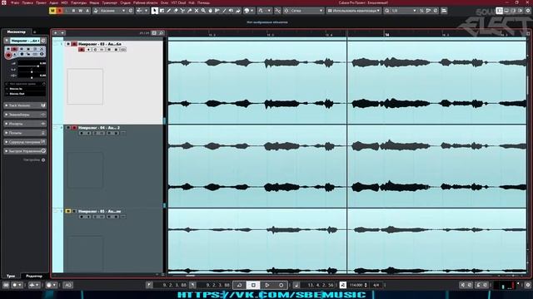The image size is (533, 299).
Task: Select the Mute X tool
Action: point(197,11)
